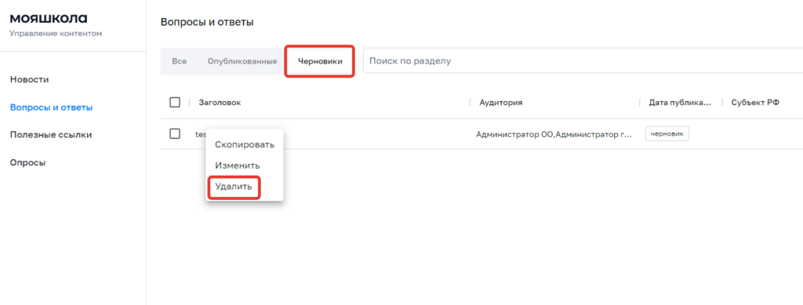Image resolution: width=803 pixels, height=305 pixels.
Task: Click the Дата публика... column header
Action: (x=680, y=103)
